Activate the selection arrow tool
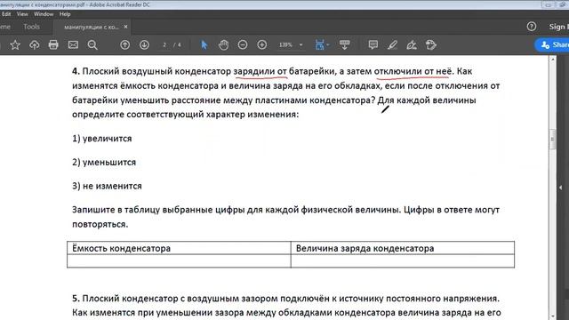Image resolution: width=569 pixels, height=320 pixels. pyautogui.click(x=204, y=45)
